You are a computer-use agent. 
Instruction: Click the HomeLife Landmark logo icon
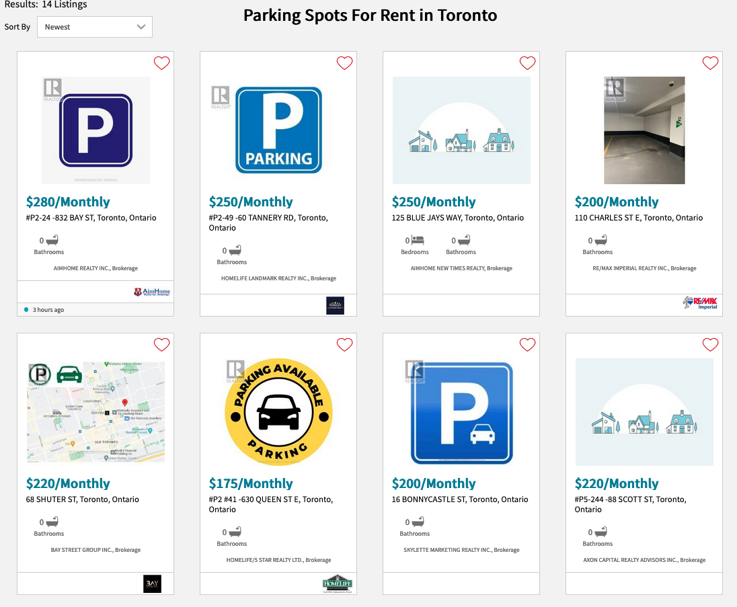point(335,305)
